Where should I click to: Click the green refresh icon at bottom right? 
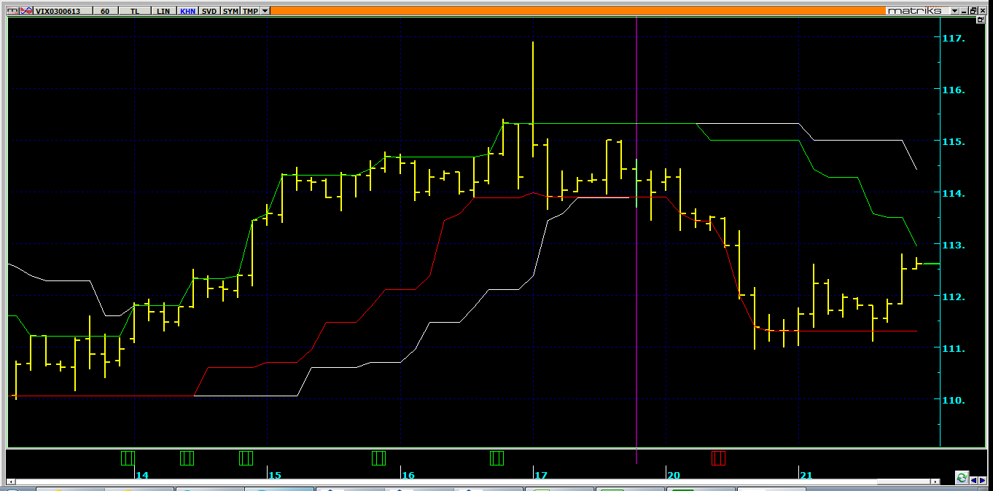(x=962, y=478)
